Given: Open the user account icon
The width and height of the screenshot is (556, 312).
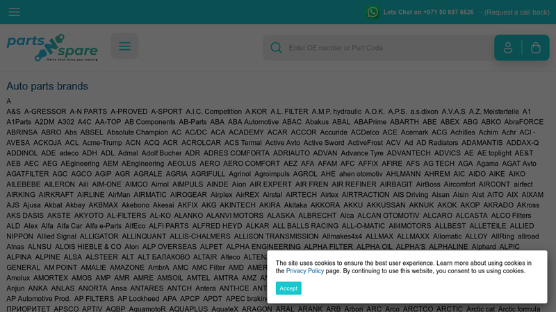Looking at the screenshot, I should coord(508,48).
